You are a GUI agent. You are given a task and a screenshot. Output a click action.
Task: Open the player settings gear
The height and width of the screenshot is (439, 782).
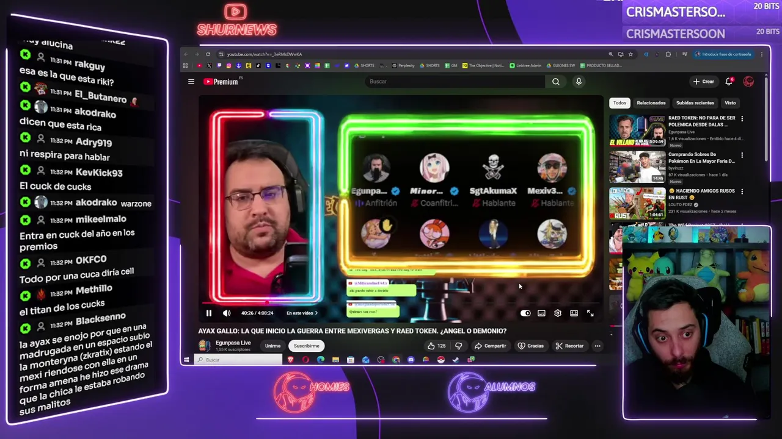point(558,313)
